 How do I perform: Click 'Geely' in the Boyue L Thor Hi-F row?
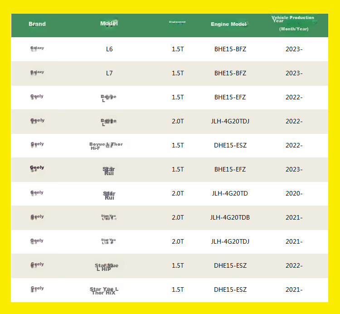pyautogui.click(x=37, y=145)
